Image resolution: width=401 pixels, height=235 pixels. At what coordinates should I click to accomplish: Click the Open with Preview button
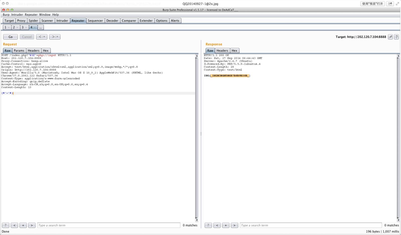[x=372, y=4]
